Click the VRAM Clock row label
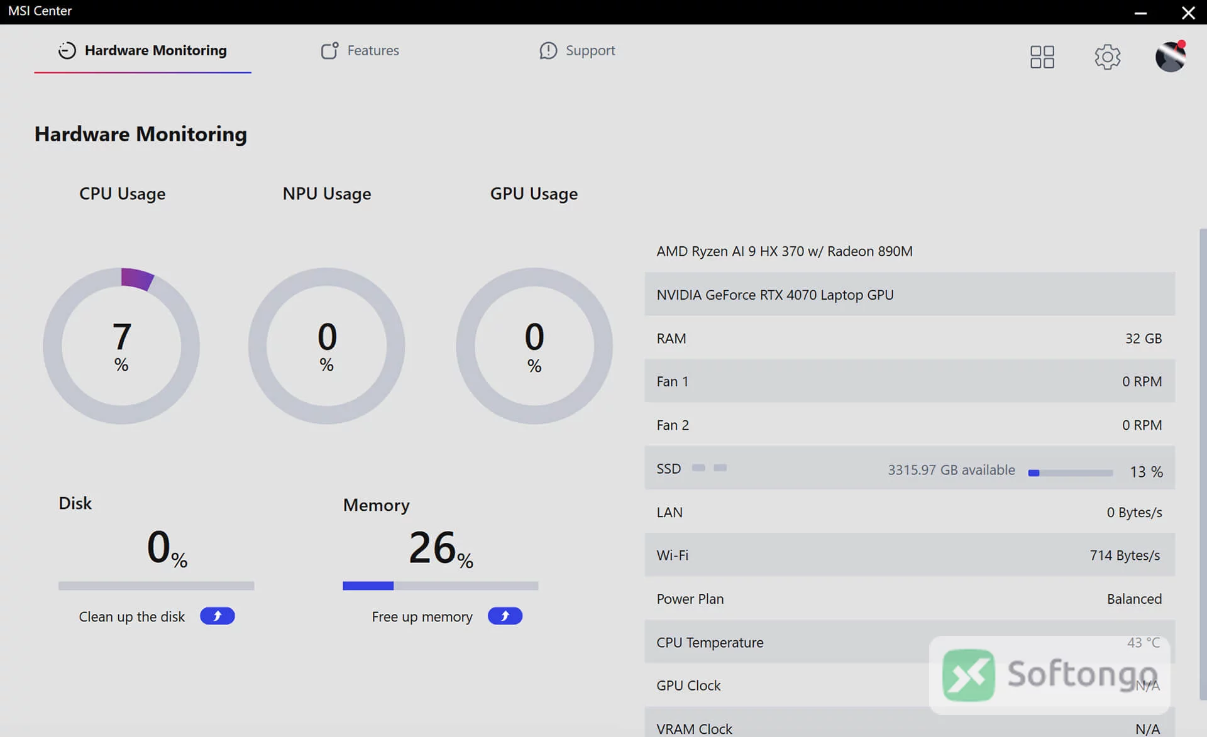The width and height of the screenshot is (1207, 737). [x=694, y=729]
